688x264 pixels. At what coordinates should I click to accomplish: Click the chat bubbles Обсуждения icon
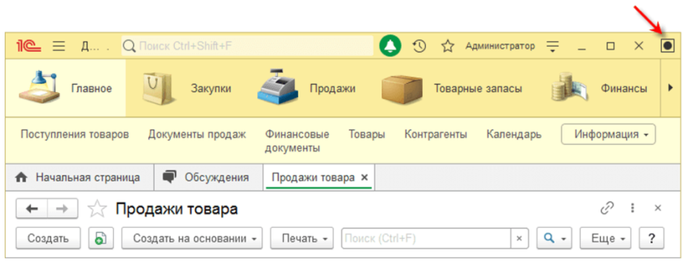[169, 177]
